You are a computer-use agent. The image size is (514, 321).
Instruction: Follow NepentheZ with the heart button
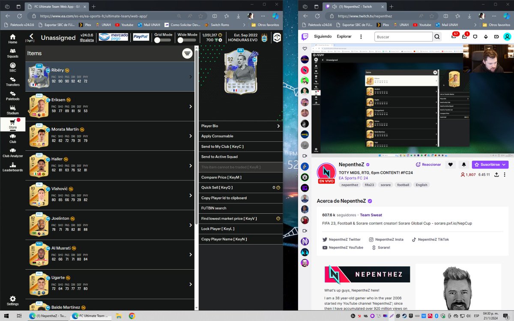pos(450,164)
